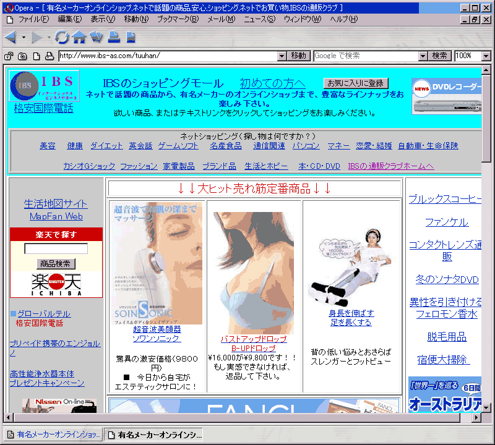Click the leg-stretching woman product image
Screen dimensions: 495x445
[x=350, y=268]
